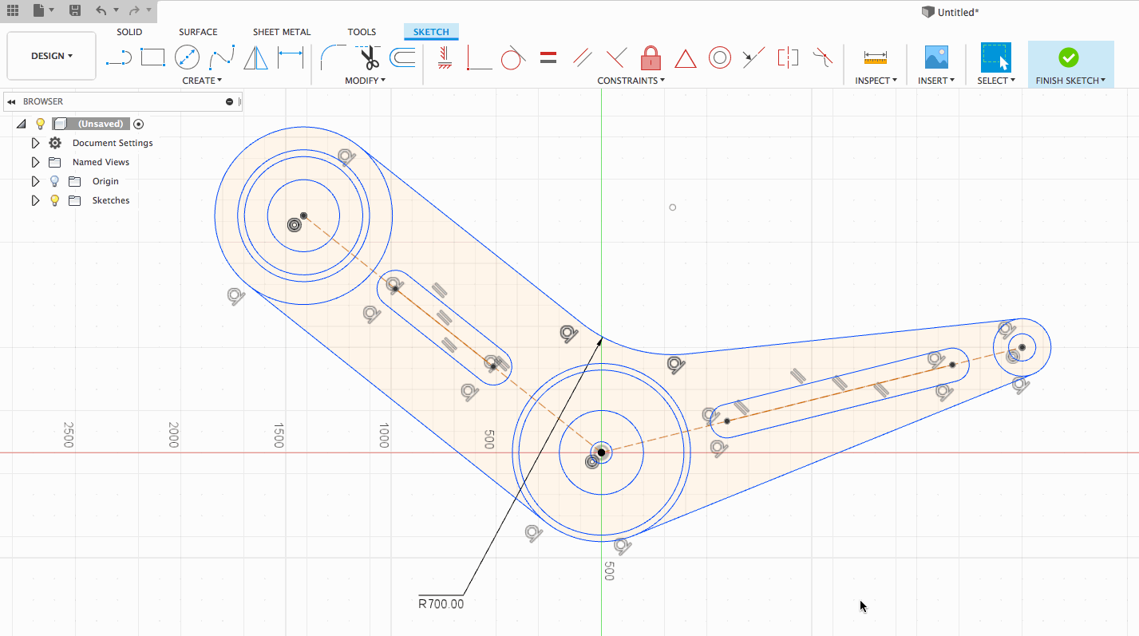1139x636 pixels.
Task: Toggle visibility of the Origin folder
Action: pos(54,181)
